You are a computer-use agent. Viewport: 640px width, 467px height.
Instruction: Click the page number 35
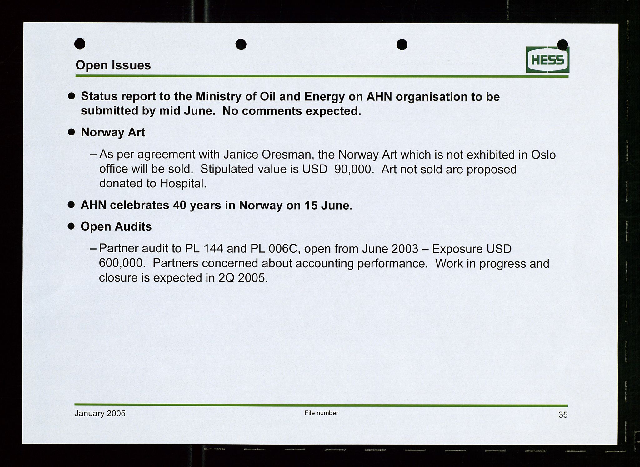(563, 414)
